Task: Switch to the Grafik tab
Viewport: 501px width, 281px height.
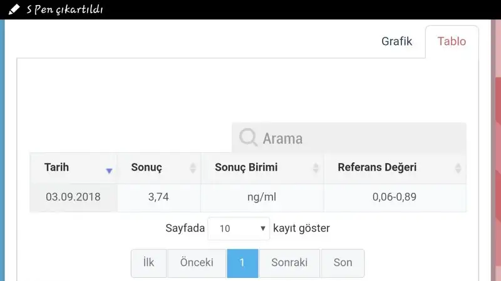Action: 396,41
